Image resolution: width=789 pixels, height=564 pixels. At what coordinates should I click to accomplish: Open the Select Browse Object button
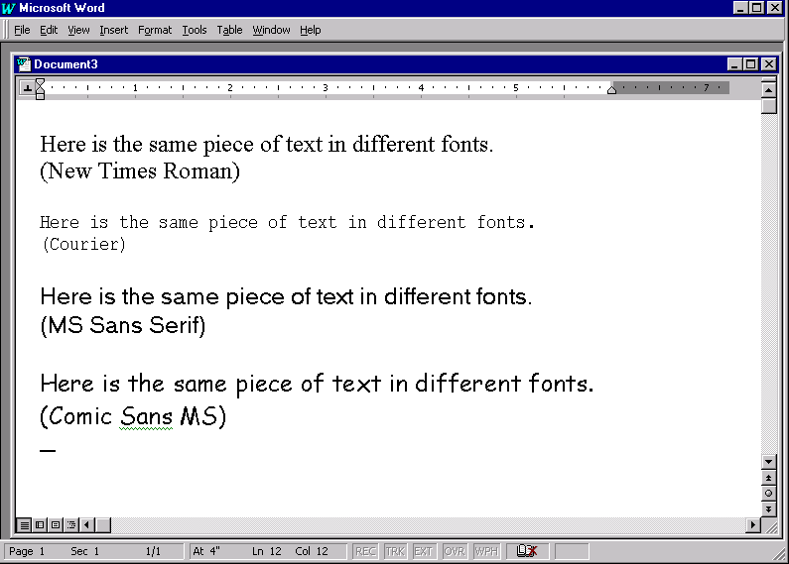(768, 493)
